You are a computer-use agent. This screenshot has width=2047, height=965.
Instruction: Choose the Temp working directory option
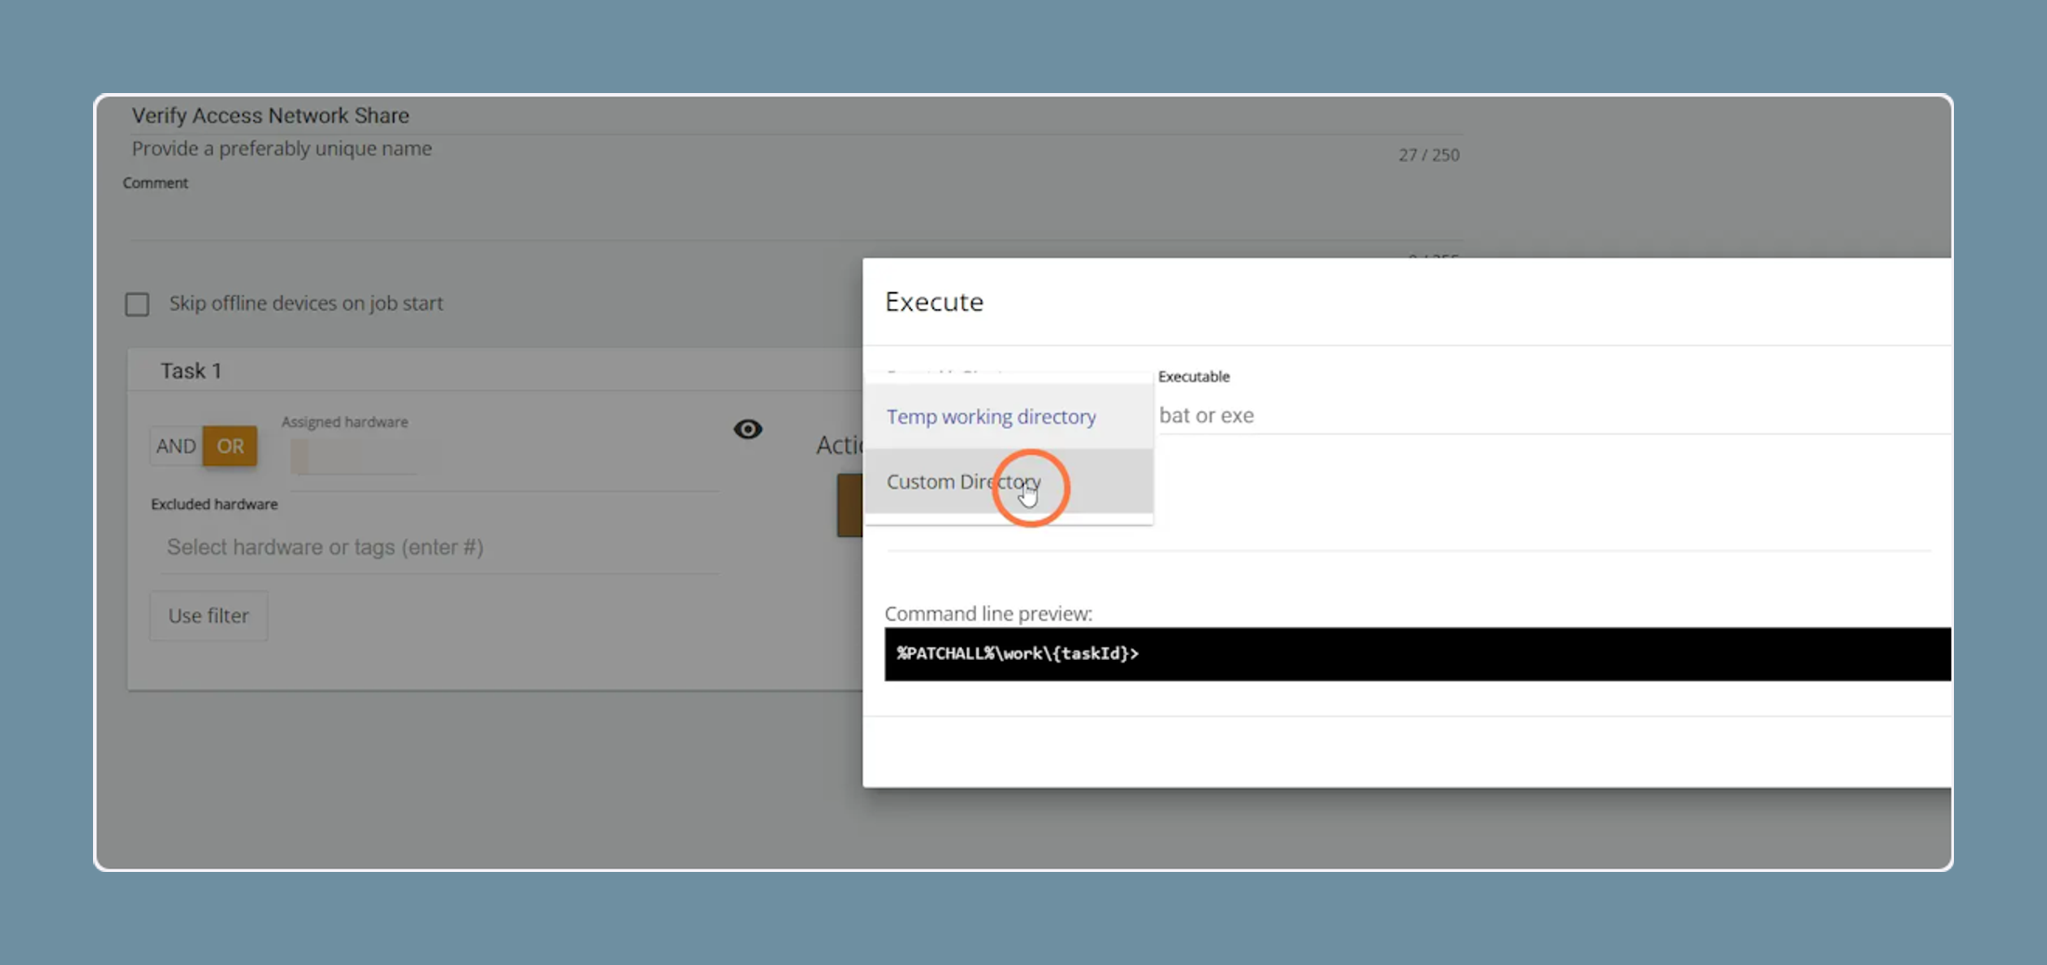click(x=1010, y=416)
